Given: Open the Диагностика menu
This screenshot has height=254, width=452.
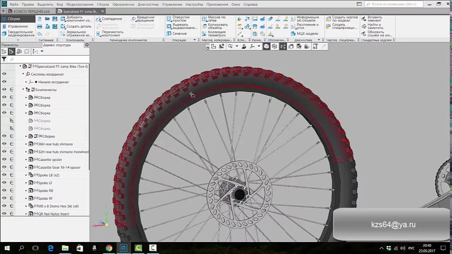Looking at the screenshot, I should point(148,5).
